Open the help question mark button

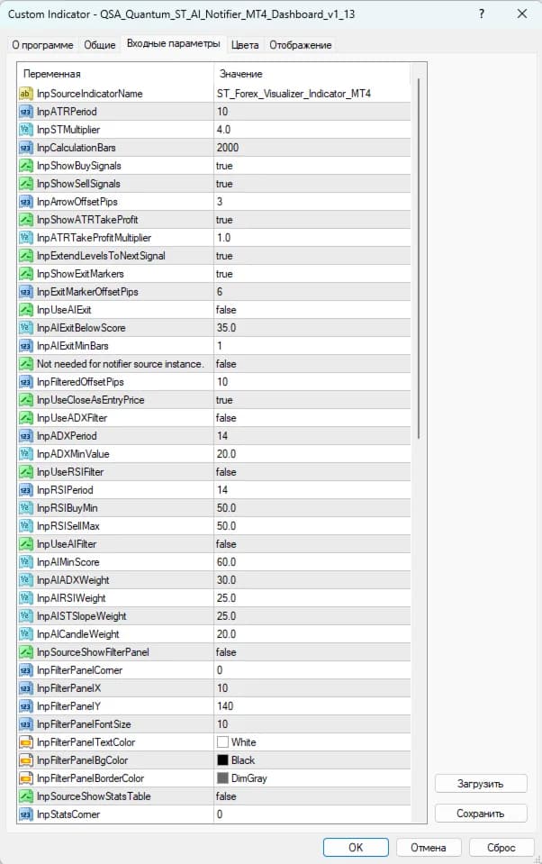[482, 14]
